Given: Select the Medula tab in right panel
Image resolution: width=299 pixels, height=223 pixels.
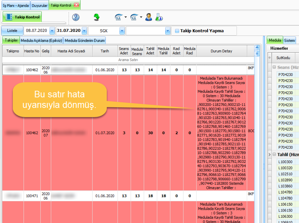Looking at the screenshot, I should tap(275, 40).
